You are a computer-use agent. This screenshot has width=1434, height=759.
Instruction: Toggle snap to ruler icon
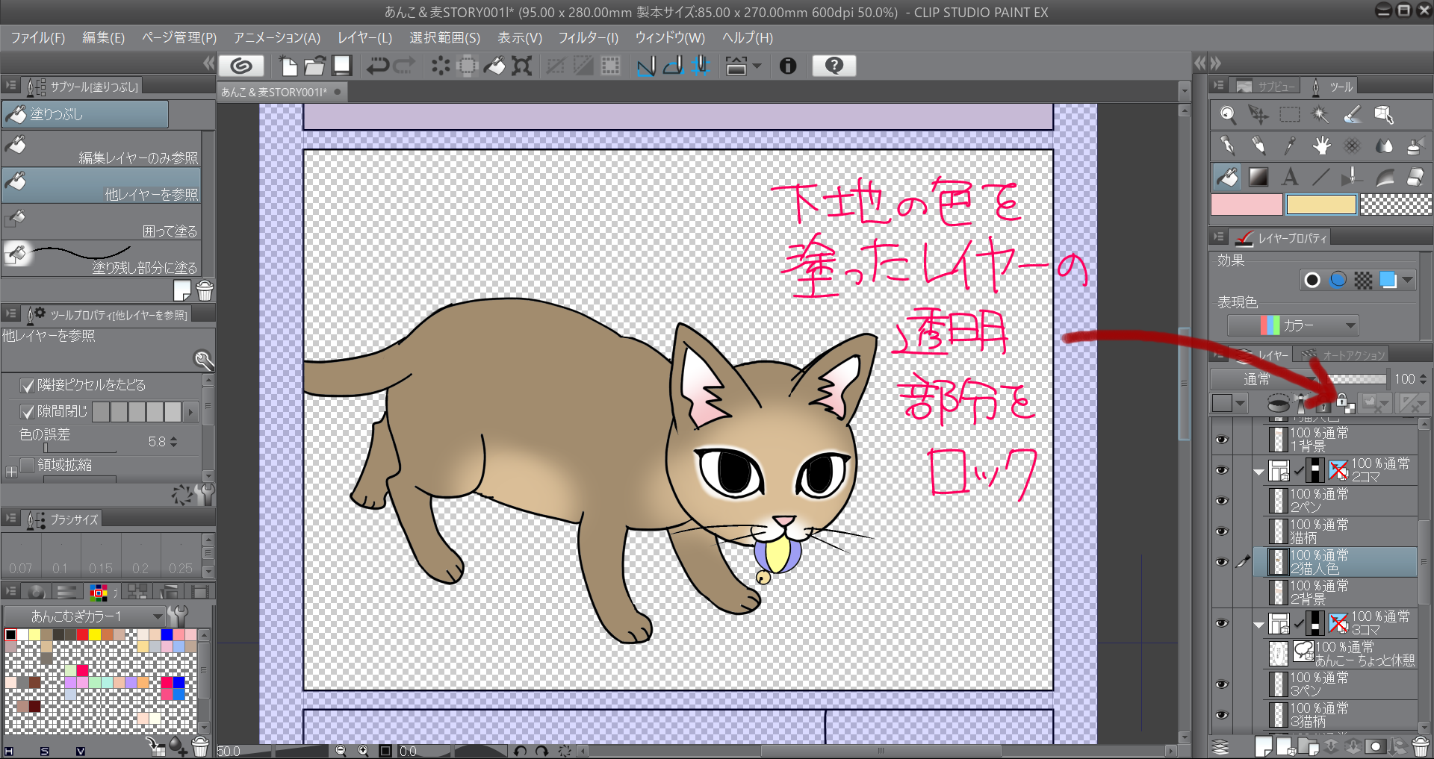[645, 66]
